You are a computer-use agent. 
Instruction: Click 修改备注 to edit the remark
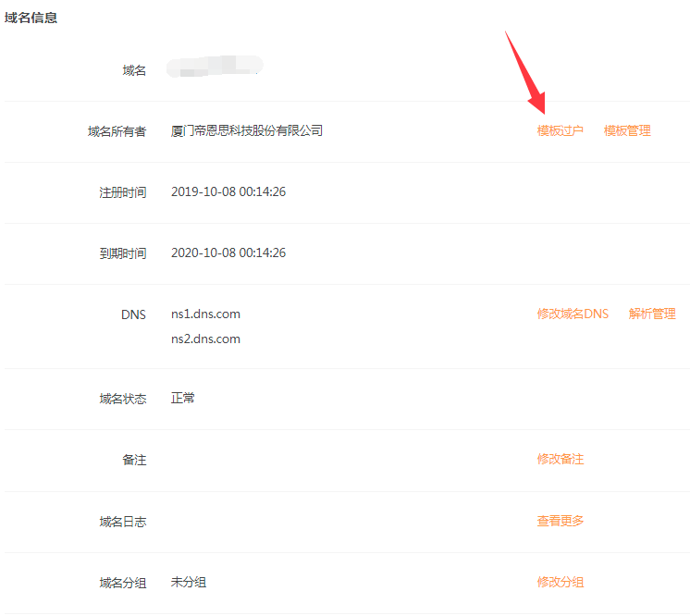pyautogui.click(x=560, y=460)
